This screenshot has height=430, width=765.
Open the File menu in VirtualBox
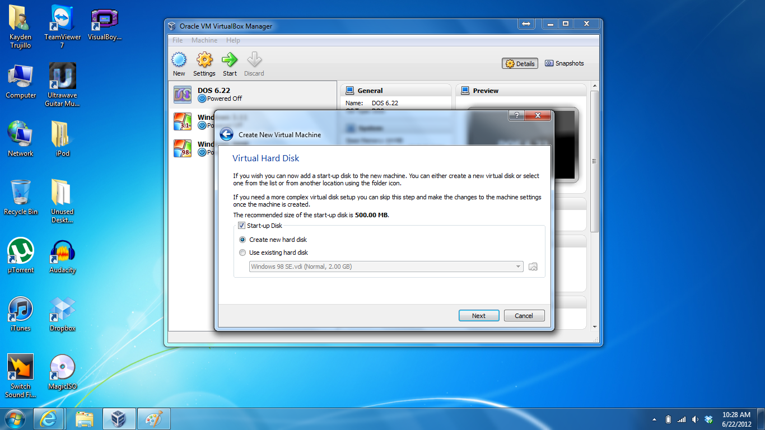[x=178, y=40]
